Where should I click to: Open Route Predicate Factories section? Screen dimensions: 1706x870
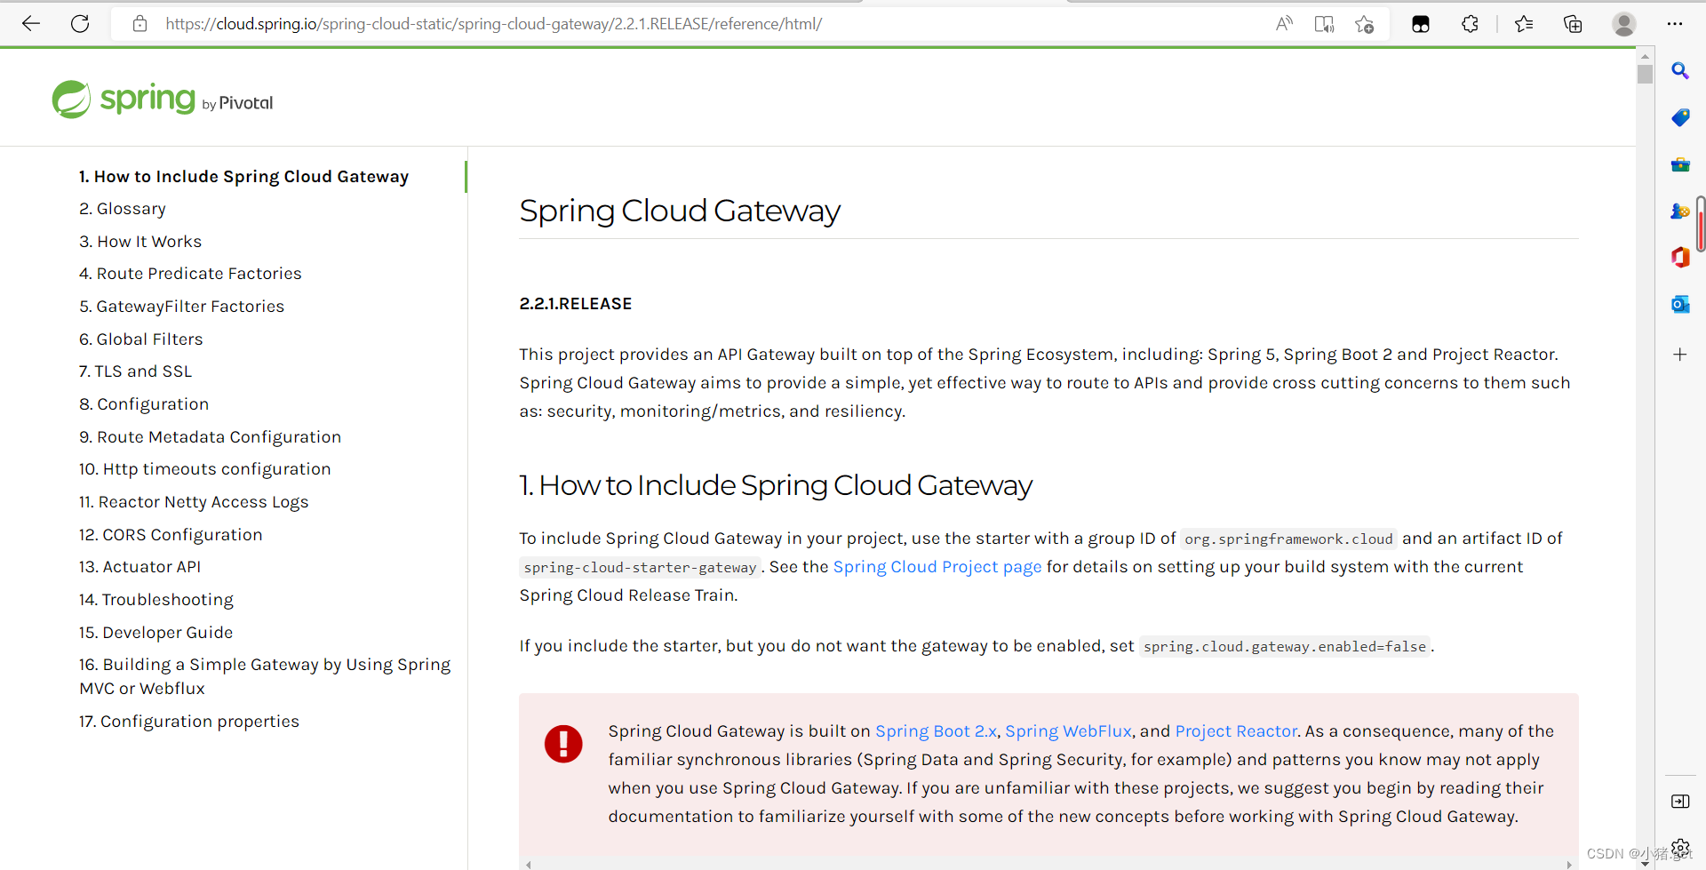[x=190, y=274]
